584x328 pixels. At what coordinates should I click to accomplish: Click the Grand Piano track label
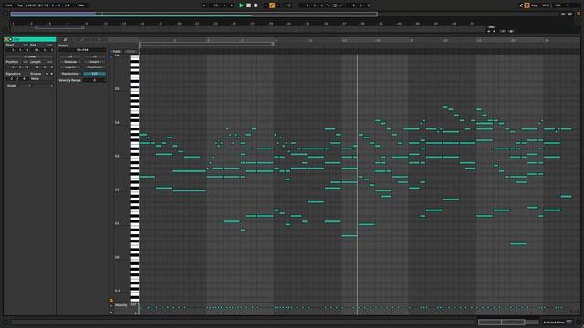(554, 322)
